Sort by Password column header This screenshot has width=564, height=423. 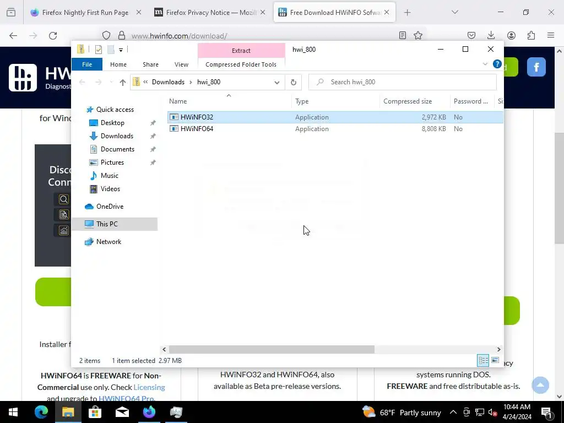point(471,101)
